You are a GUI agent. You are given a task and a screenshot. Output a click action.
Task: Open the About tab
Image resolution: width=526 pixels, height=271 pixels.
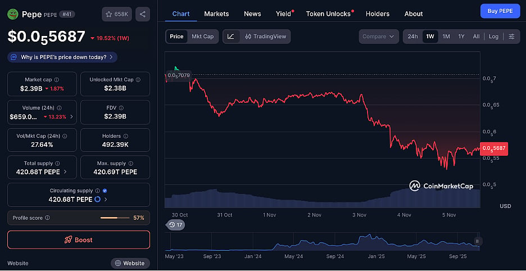[x=413, y=13]
